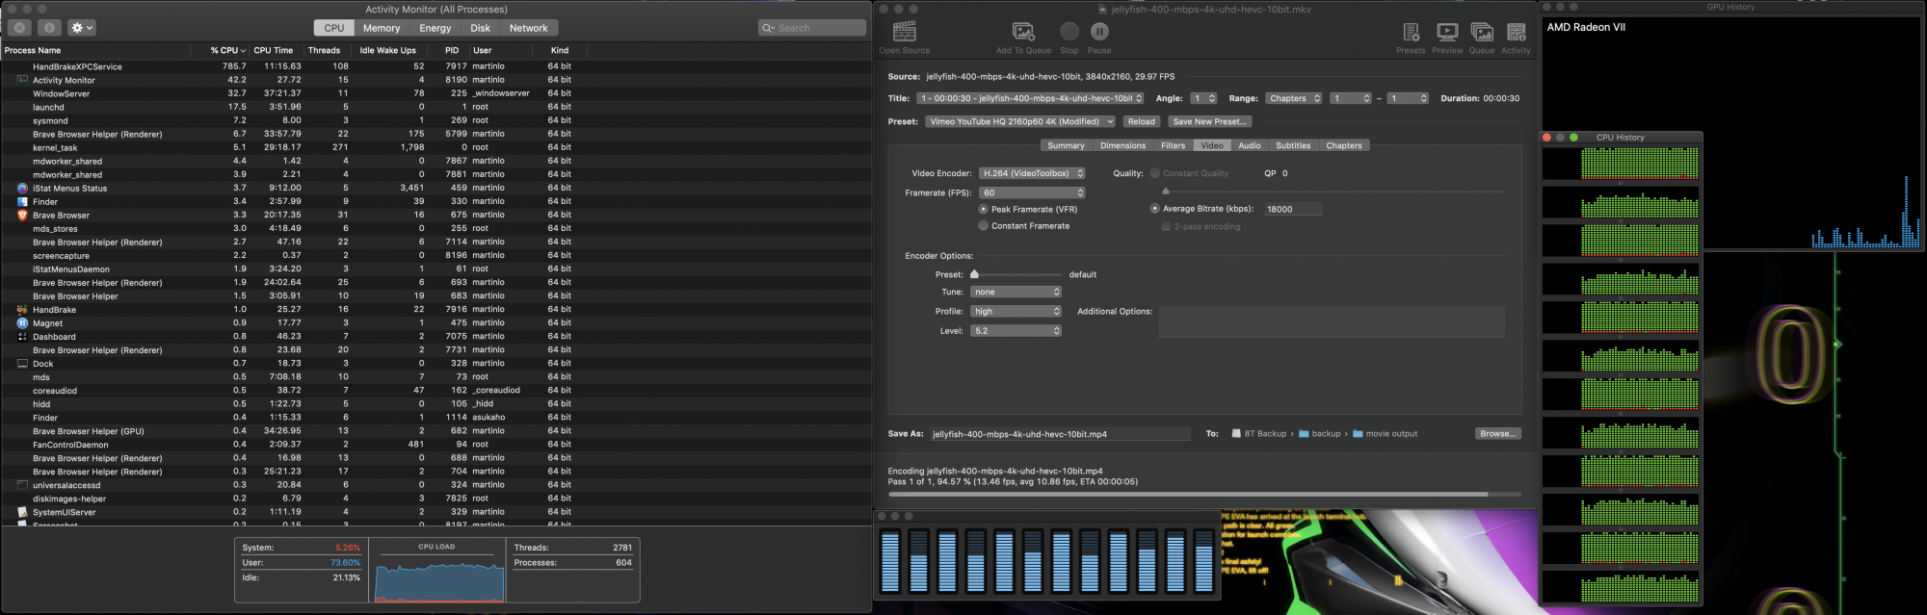The height and width of the screenshot is (615, 1927).
Task: Open Video Encoder dropdown
Action: (1032, 173)
